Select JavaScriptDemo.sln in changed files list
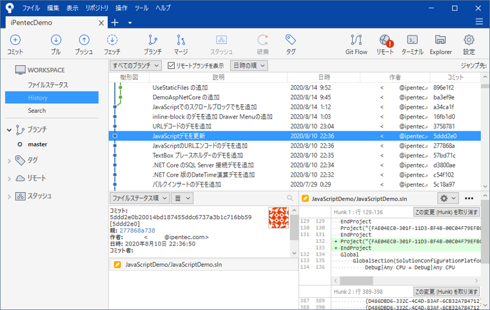Image resolution: width=490 pixels, height=310 pixels. 204,264
